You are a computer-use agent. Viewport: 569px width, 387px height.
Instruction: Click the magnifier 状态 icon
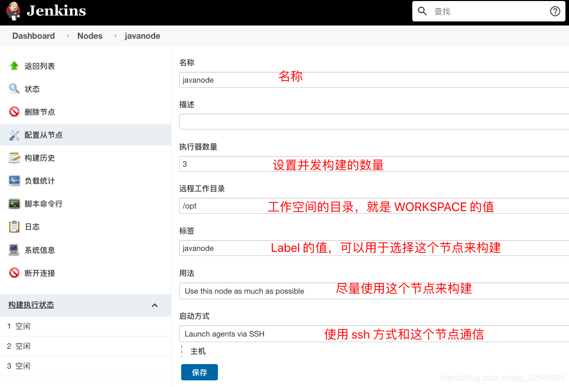[14, 89]
